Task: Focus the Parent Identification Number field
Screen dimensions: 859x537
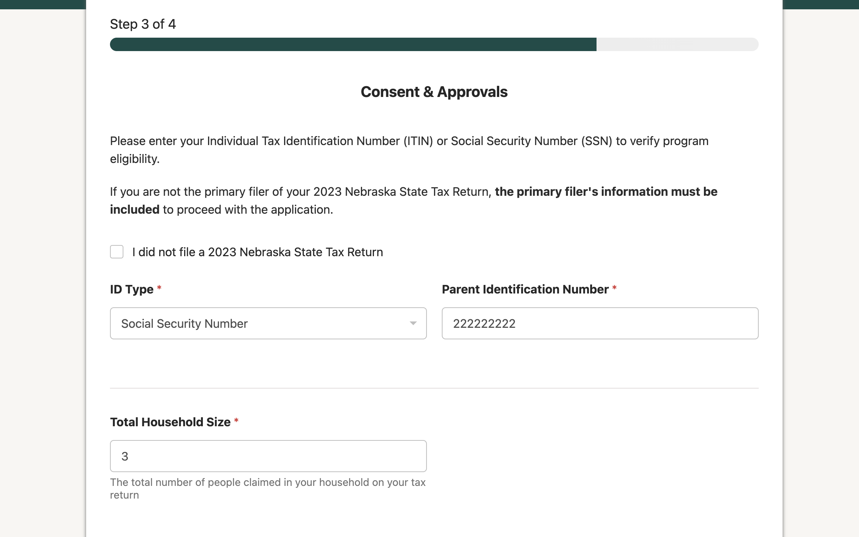Action: [600, 323]
